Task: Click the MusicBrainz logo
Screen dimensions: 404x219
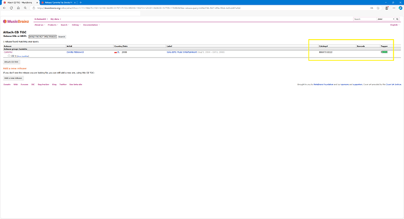Action: 16,22
